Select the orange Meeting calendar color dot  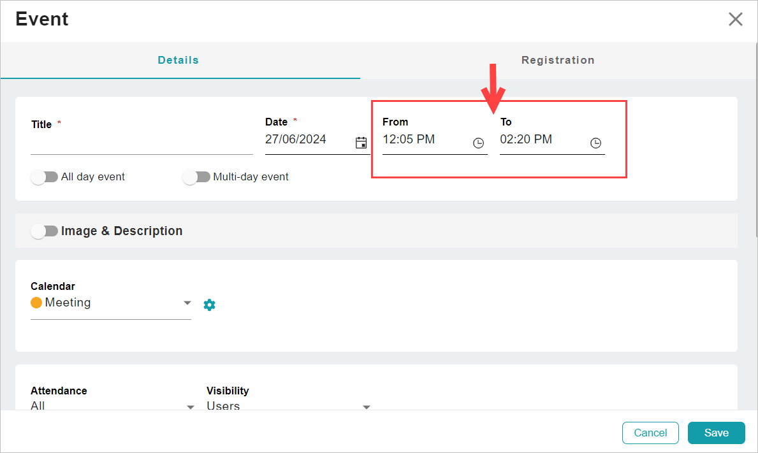36,303
